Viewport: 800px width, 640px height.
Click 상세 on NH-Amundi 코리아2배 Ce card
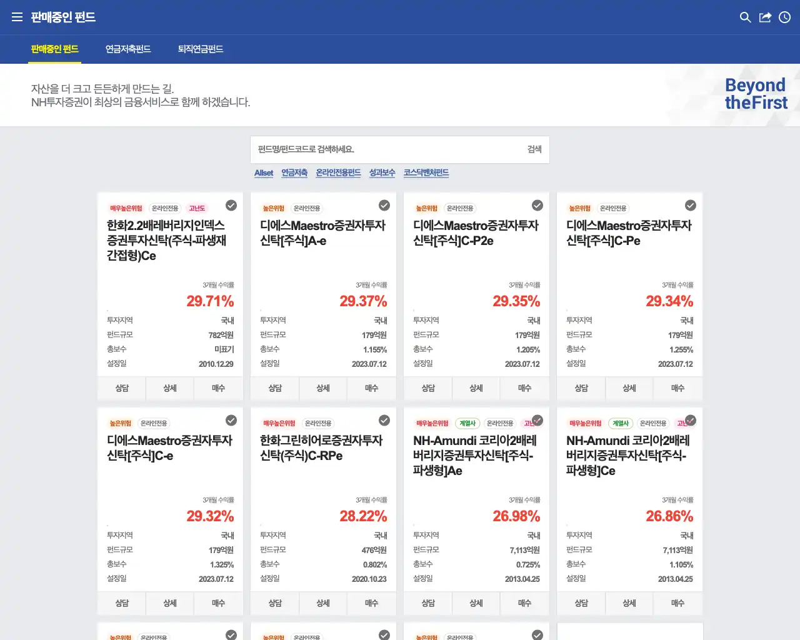point(629,603)
